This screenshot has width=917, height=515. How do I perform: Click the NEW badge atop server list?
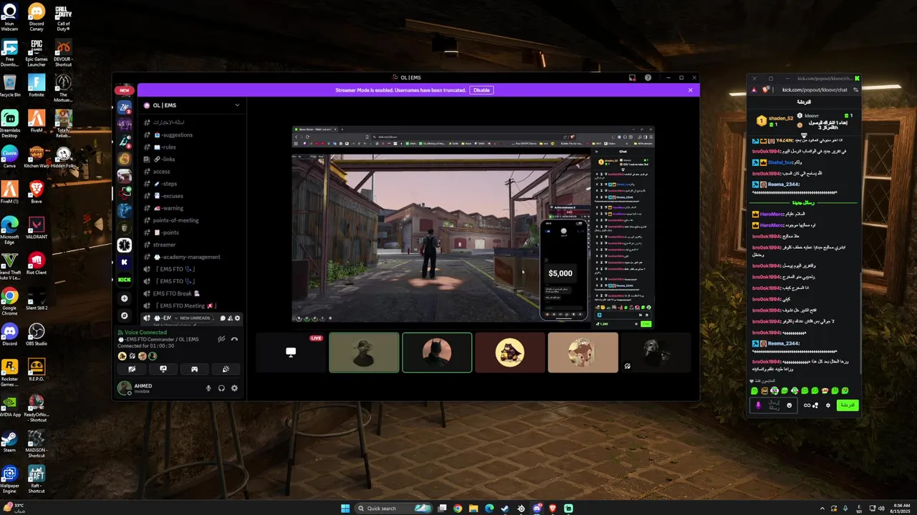pyautogui.click(x=125, y=90)
